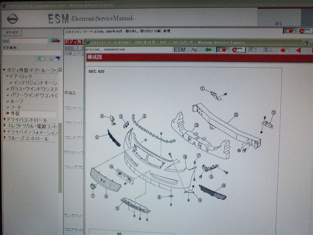
Task: Click the 作業上の注 entry behind the popup
Action: (74, 54)
